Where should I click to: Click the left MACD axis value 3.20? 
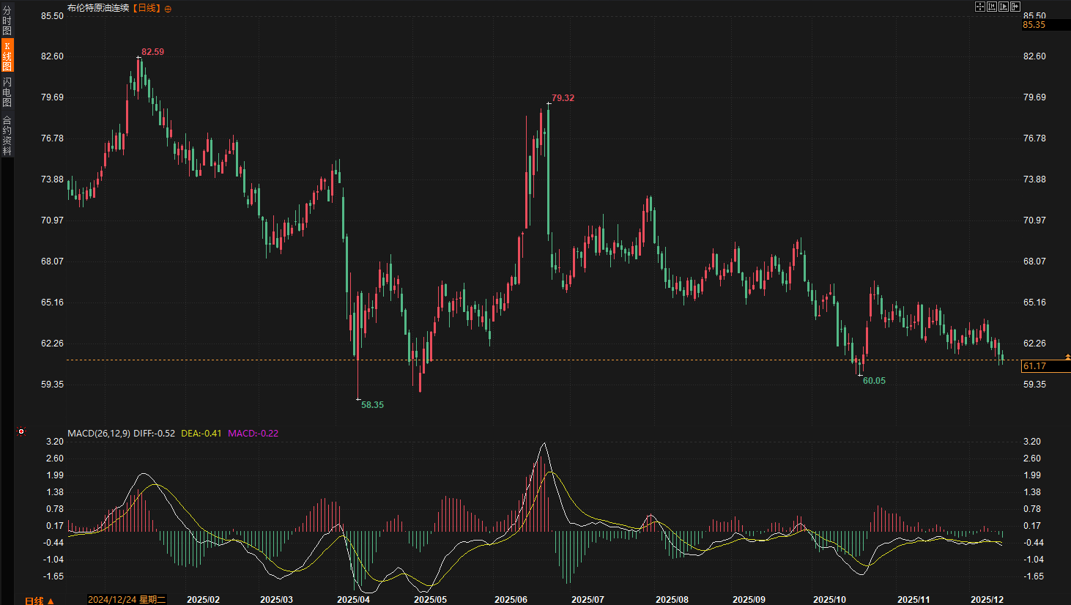(55, 442)
